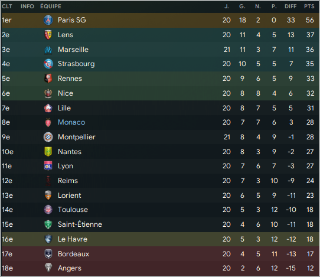Open the Lille team name
The width and height of the screenshot is (320, 277).
[64, 108]
